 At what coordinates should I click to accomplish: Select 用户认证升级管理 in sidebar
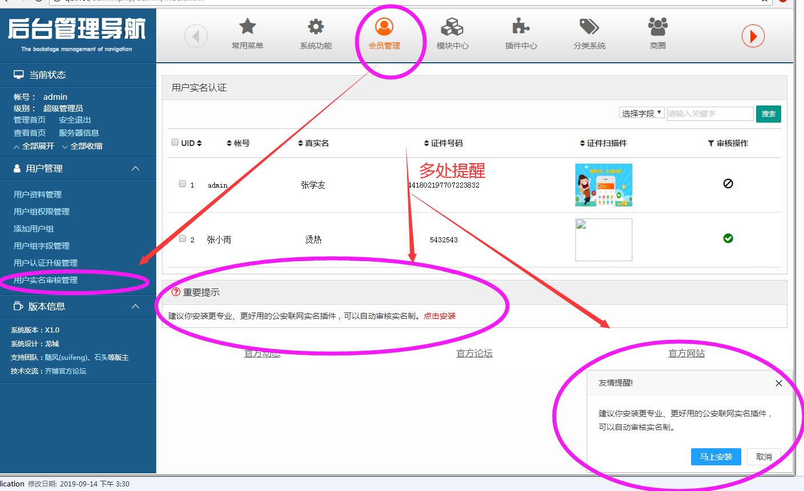coord(46,263)
